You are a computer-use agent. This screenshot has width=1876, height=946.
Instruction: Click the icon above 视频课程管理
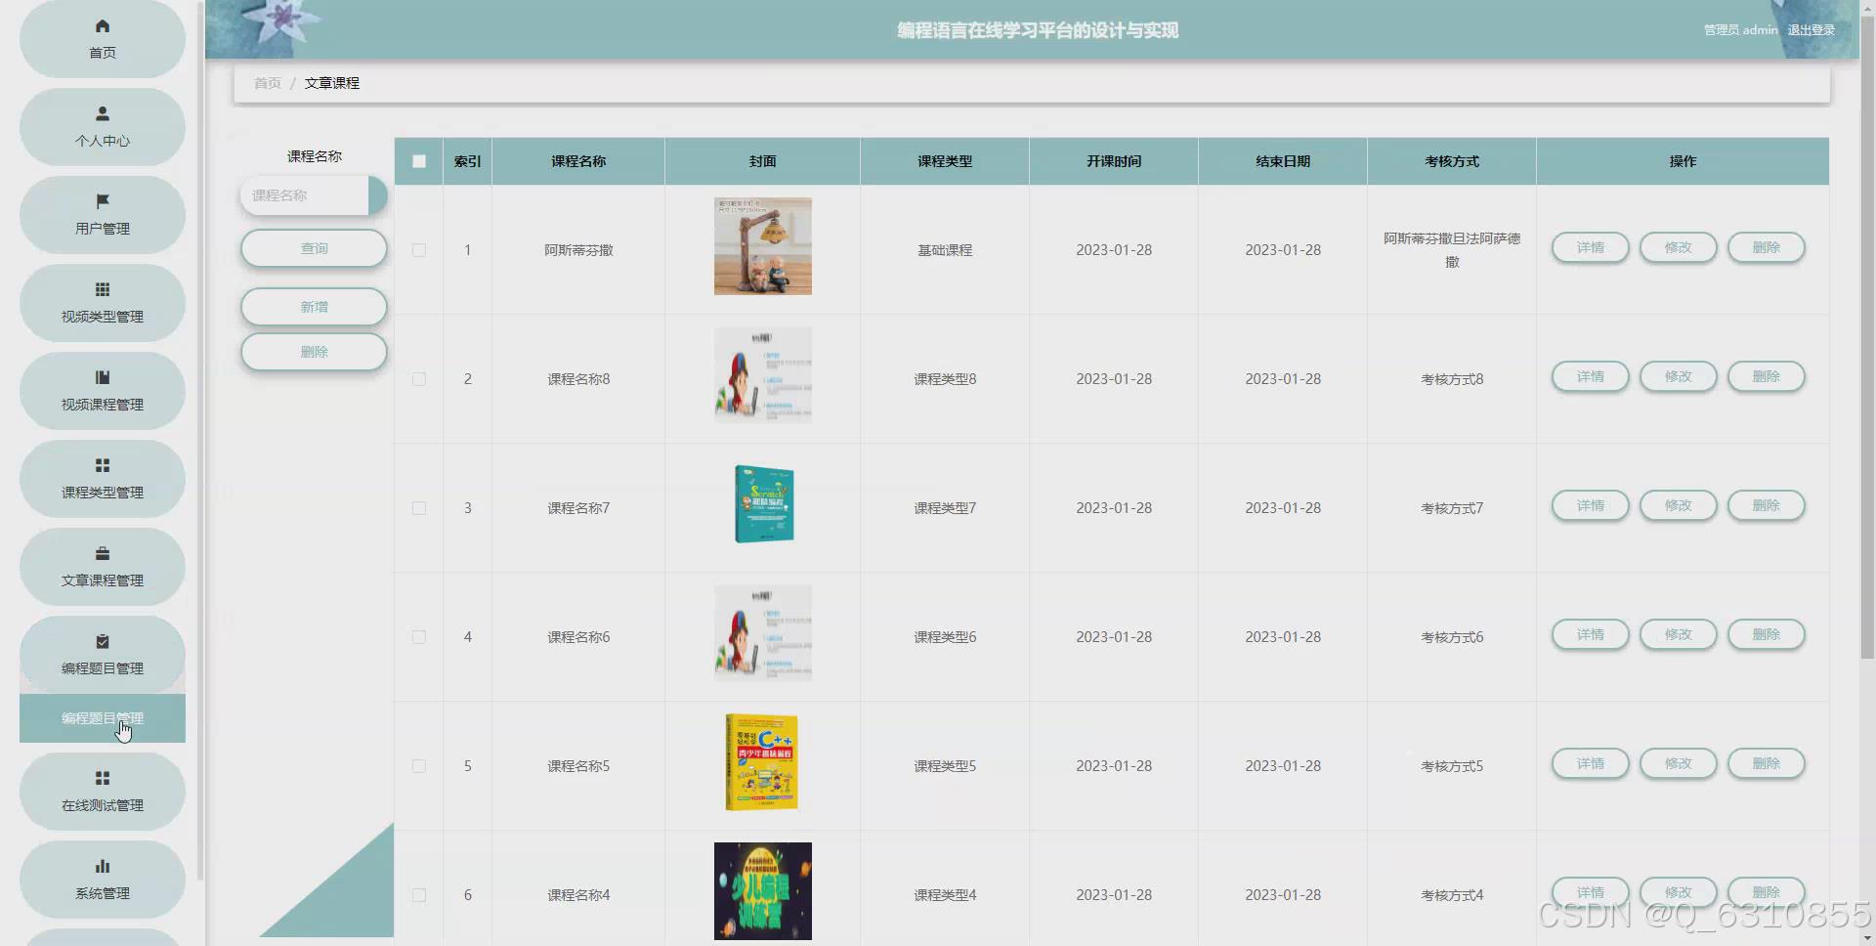103,377
